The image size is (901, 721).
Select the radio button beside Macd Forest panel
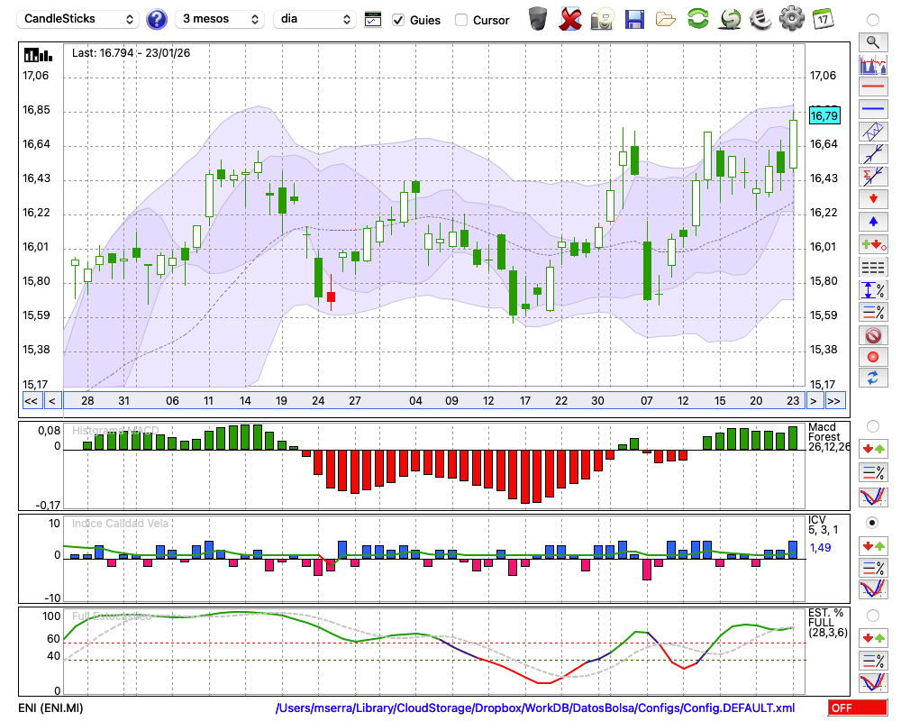872,425
